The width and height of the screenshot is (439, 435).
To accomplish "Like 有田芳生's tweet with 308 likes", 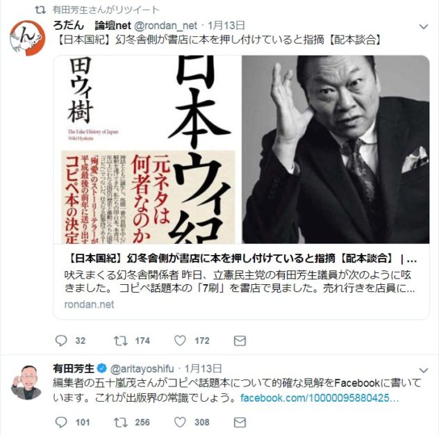I will 180,422.
